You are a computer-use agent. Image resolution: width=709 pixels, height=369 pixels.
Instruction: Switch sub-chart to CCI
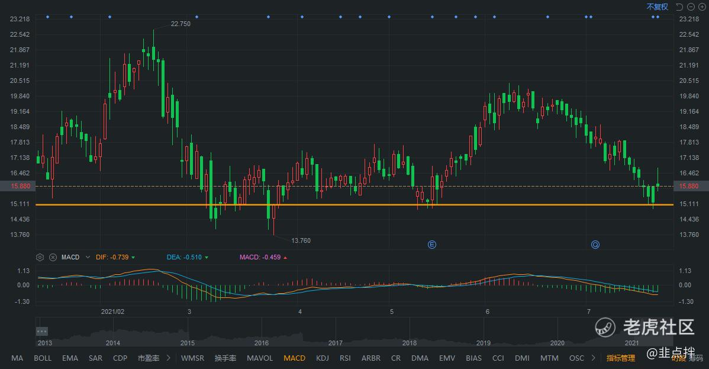498,358
